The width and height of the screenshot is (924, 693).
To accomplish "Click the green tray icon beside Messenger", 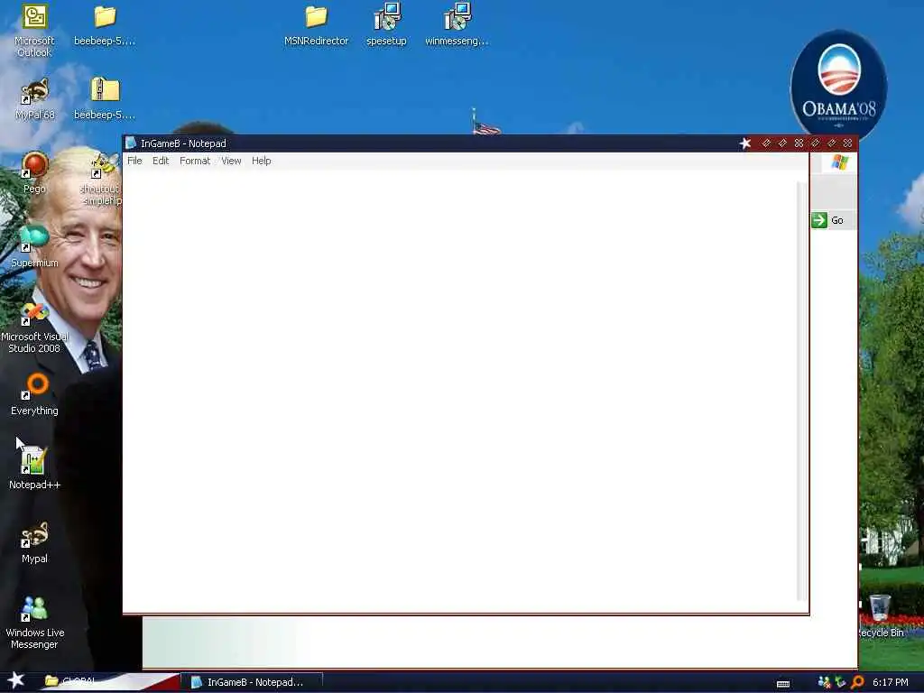I will click(x=840, y=682).
